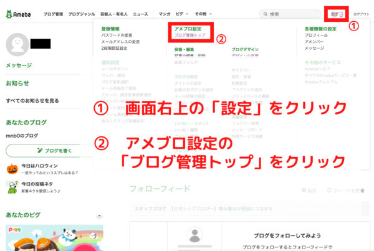Image resolution: width=374 pixels, height=251 pixels.
Task: Click フィードを更新 refresh icon
Action: coord(329,190)
